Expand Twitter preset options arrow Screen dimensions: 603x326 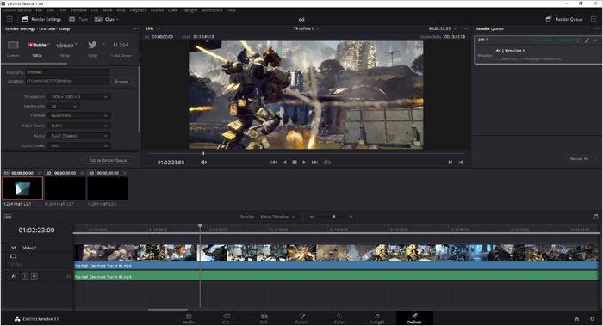tap(103, 44)
